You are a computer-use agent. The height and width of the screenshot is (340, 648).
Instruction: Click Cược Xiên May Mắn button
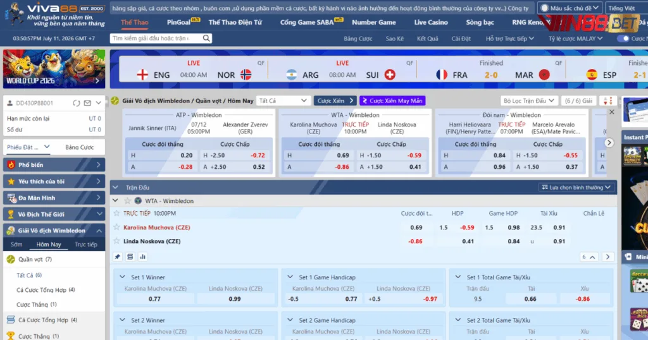(392, 100)
